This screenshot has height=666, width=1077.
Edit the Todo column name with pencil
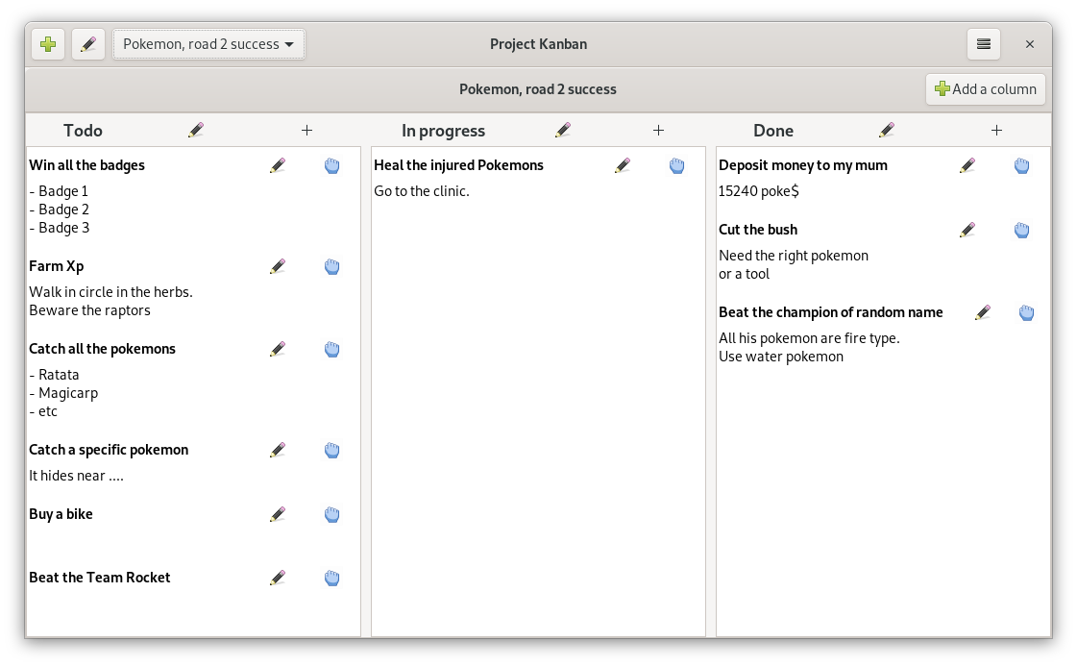pyautogui.click(x=196, y=130)
